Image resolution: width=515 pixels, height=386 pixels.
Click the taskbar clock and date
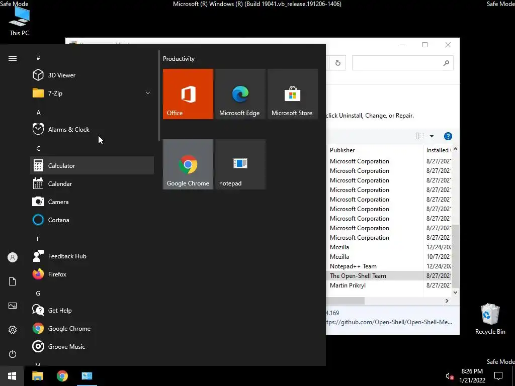point(472,376)
